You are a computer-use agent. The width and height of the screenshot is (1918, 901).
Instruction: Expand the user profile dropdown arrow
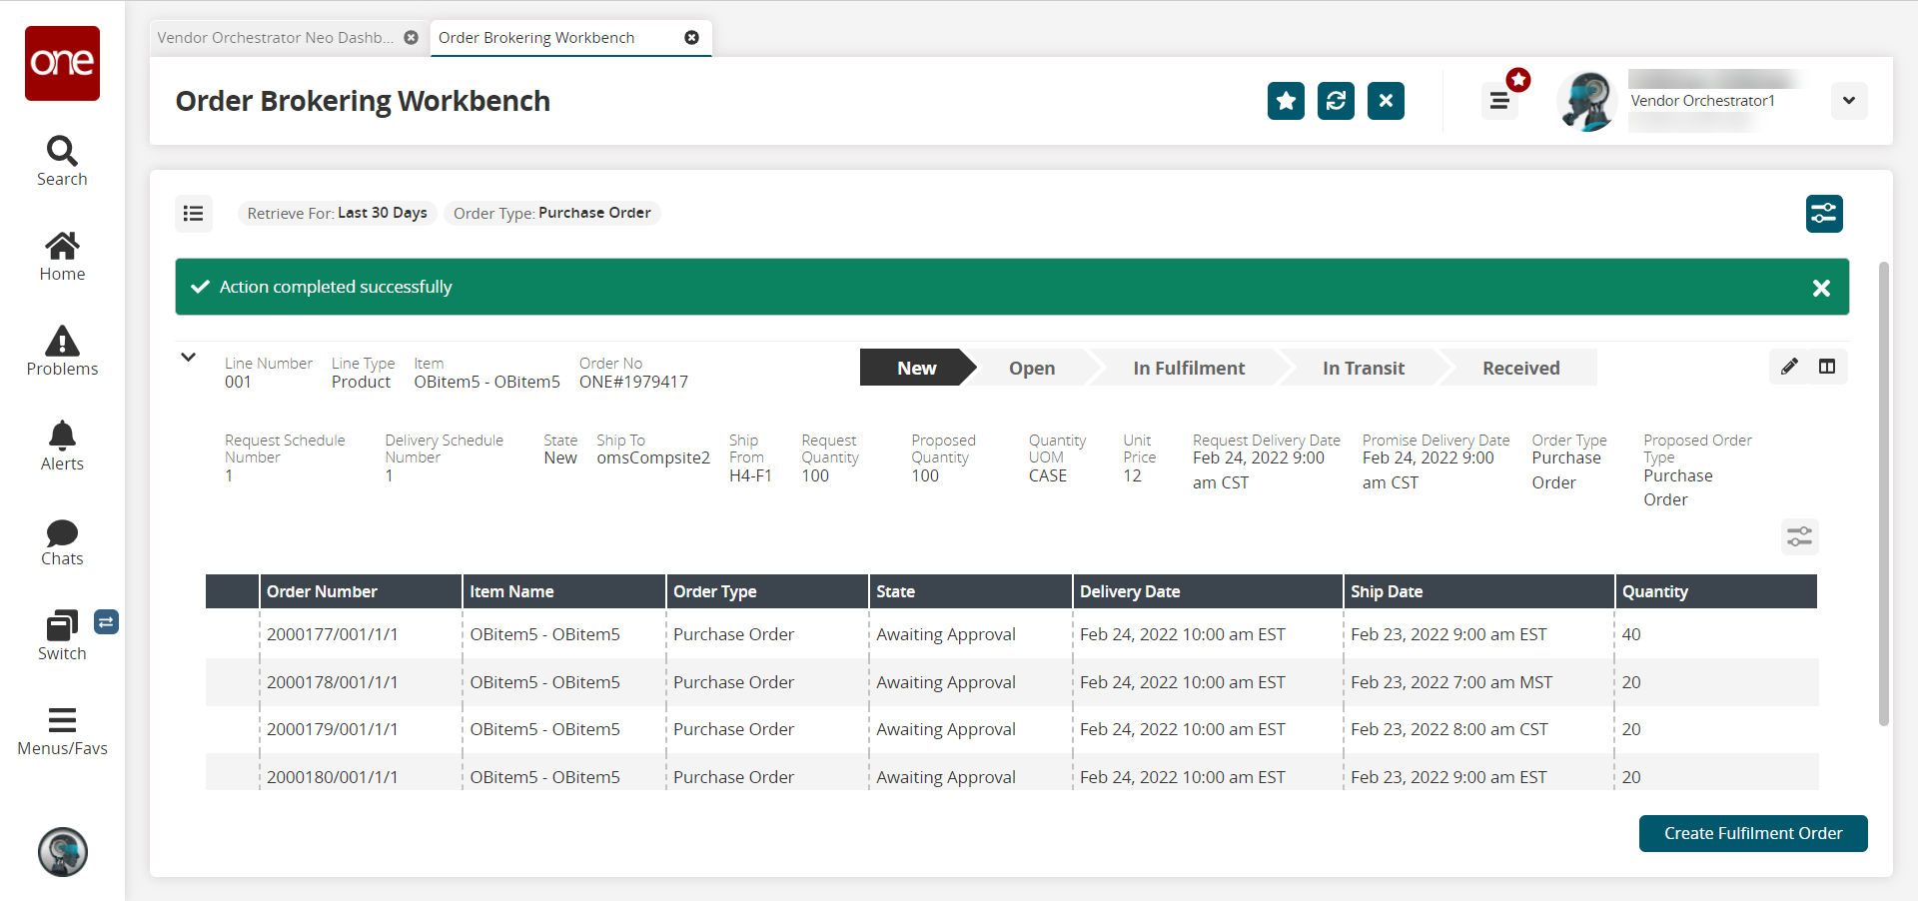[1848, 101]
